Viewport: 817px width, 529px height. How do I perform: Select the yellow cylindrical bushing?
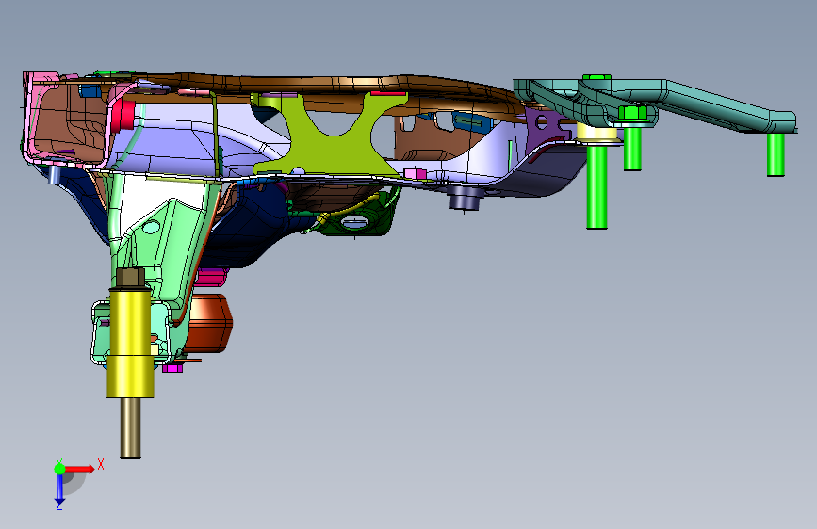(130, 343)
